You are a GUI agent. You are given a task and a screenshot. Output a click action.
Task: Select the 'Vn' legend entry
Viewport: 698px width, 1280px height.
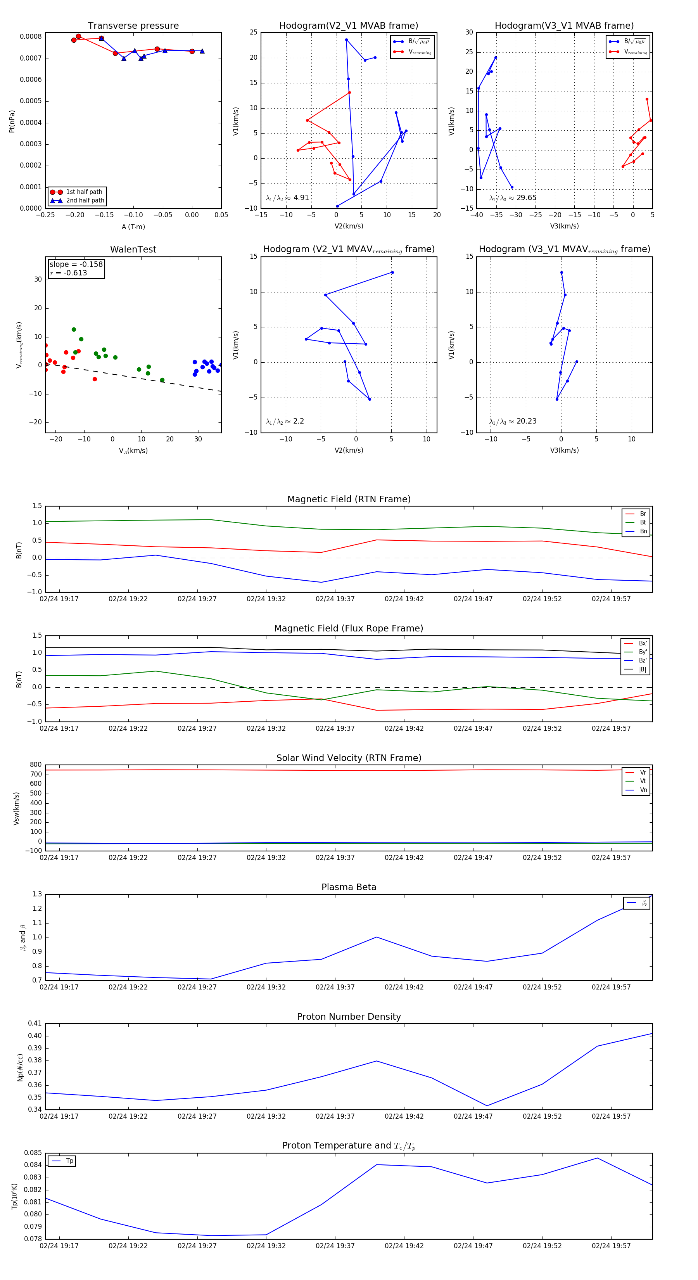point(636,790)
